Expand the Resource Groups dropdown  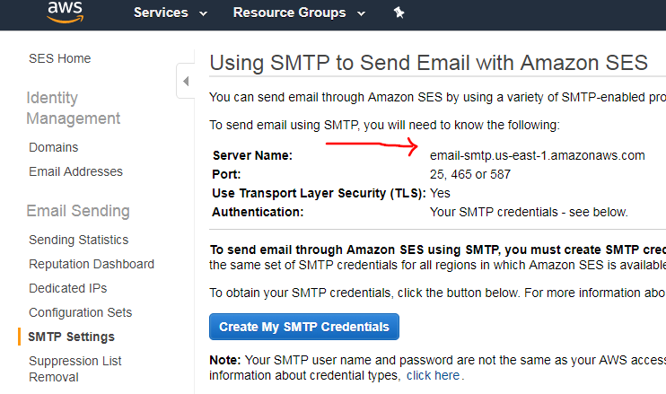pyautogui.click(x=299, y=13)
